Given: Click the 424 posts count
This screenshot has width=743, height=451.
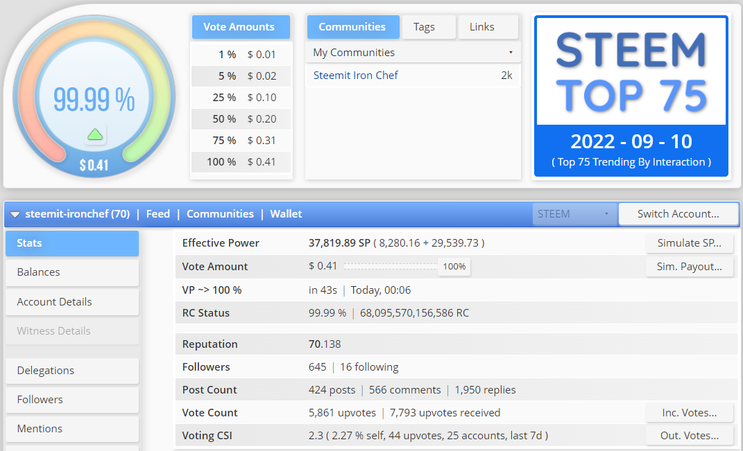Looking at the screenshot, I should pos(332,390).
